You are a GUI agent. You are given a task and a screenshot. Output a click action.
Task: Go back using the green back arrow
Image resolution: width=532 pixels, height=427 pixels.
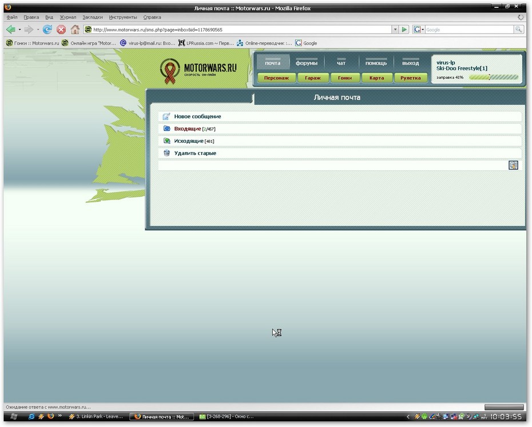click(x=10, y=30)
